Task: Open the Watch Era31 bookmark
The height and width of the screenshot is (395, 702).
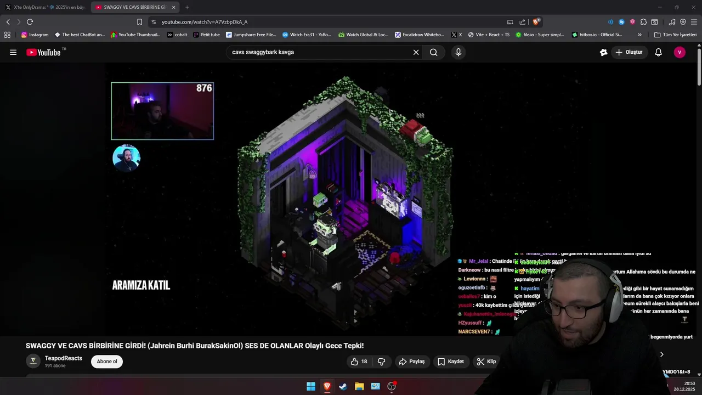Action: coord(307,35)
